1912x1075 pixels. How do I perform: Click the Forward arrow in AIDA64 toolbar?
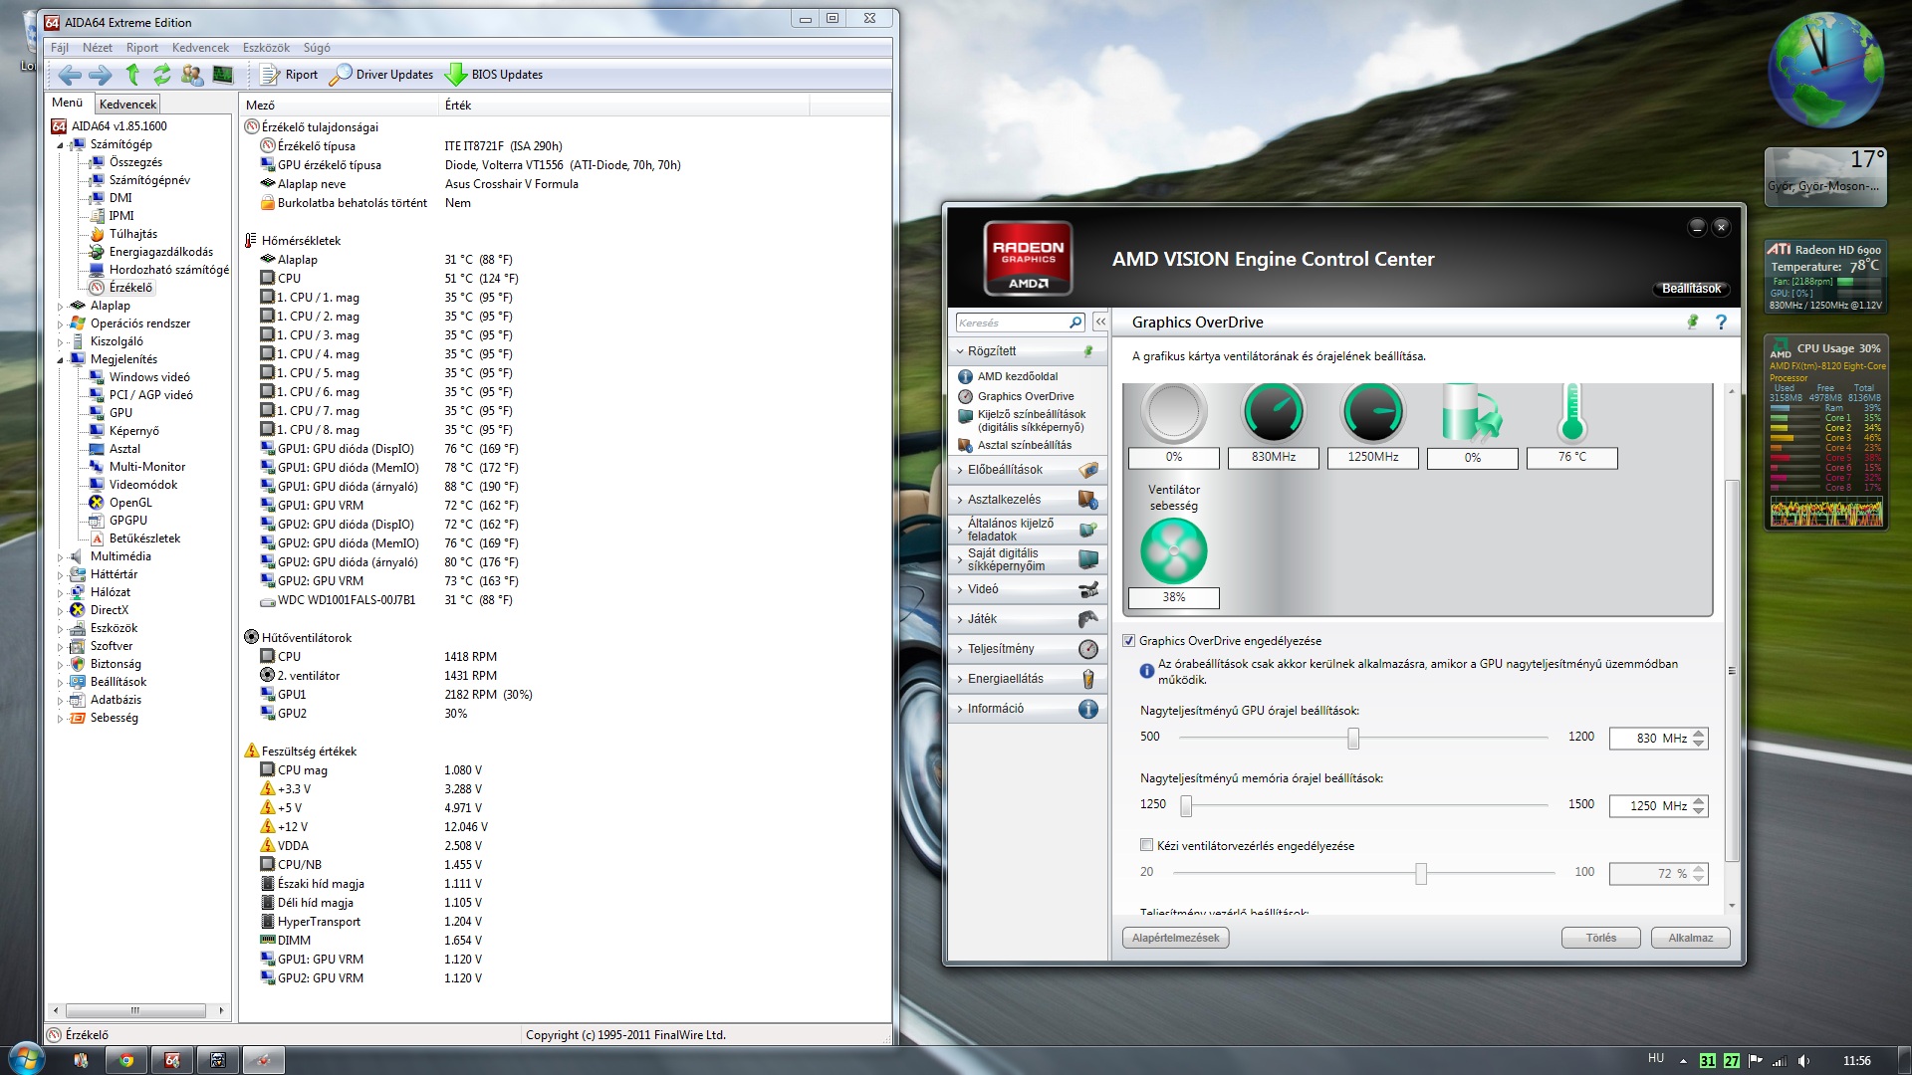coord(100,75)
